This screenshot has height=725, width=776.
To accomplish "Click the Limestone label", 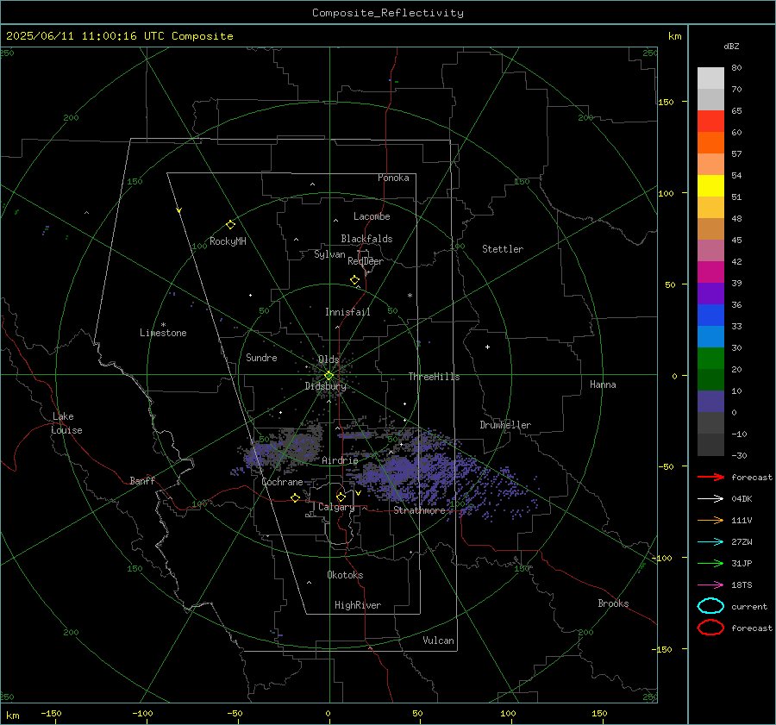I will click(x=163, y=333).
